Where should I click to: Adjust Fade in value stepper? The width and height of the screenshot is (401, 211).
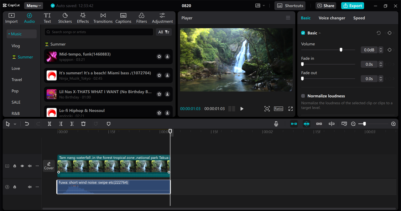(381, 64)
